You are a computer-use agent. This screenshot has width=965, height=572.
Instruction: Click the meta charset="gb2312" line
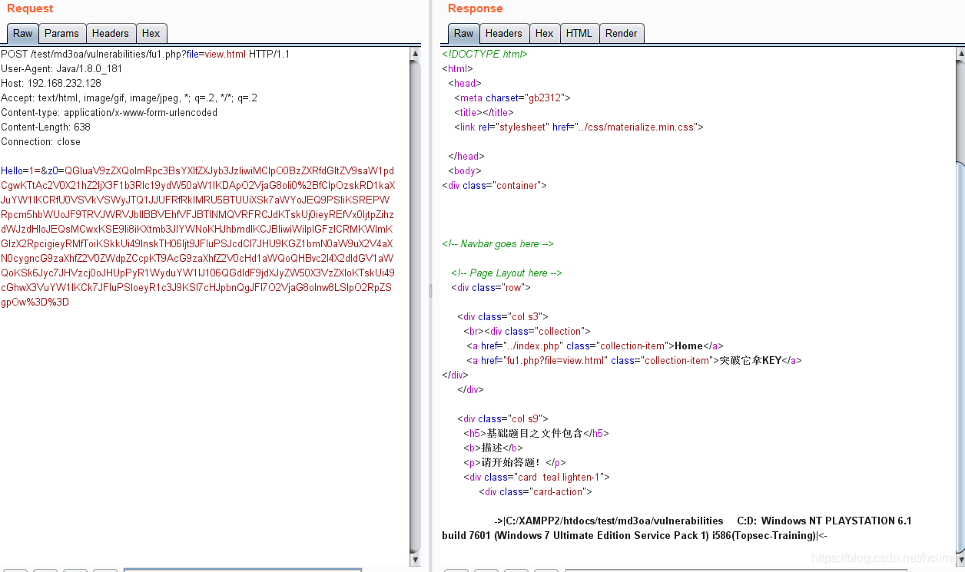(512, 98)
